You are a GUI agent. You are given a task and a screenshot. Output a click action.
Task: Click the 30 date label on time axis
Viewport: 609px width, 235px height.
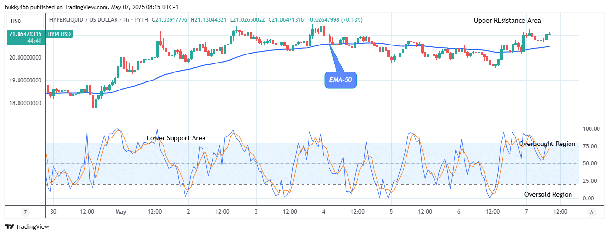(x=53, y=212)
